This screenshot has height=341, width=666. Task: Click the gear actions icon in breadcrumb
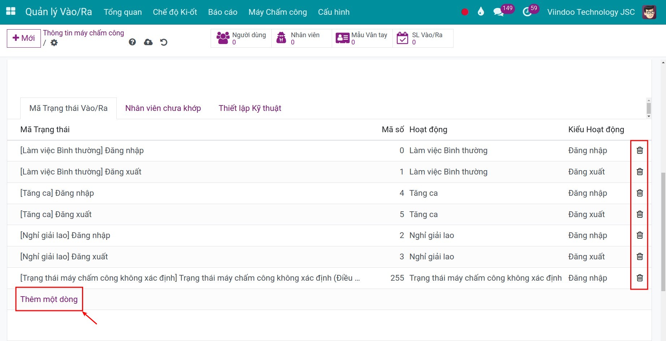pos(54,43)
